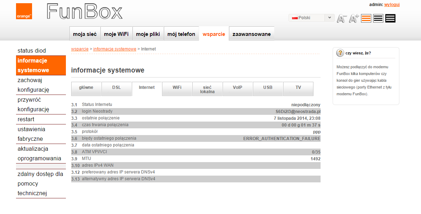The height and width of the screenshot is (214, 421).
Task: Click alternatywny adres IP serwera DNSv4 label
Action: 118,179
